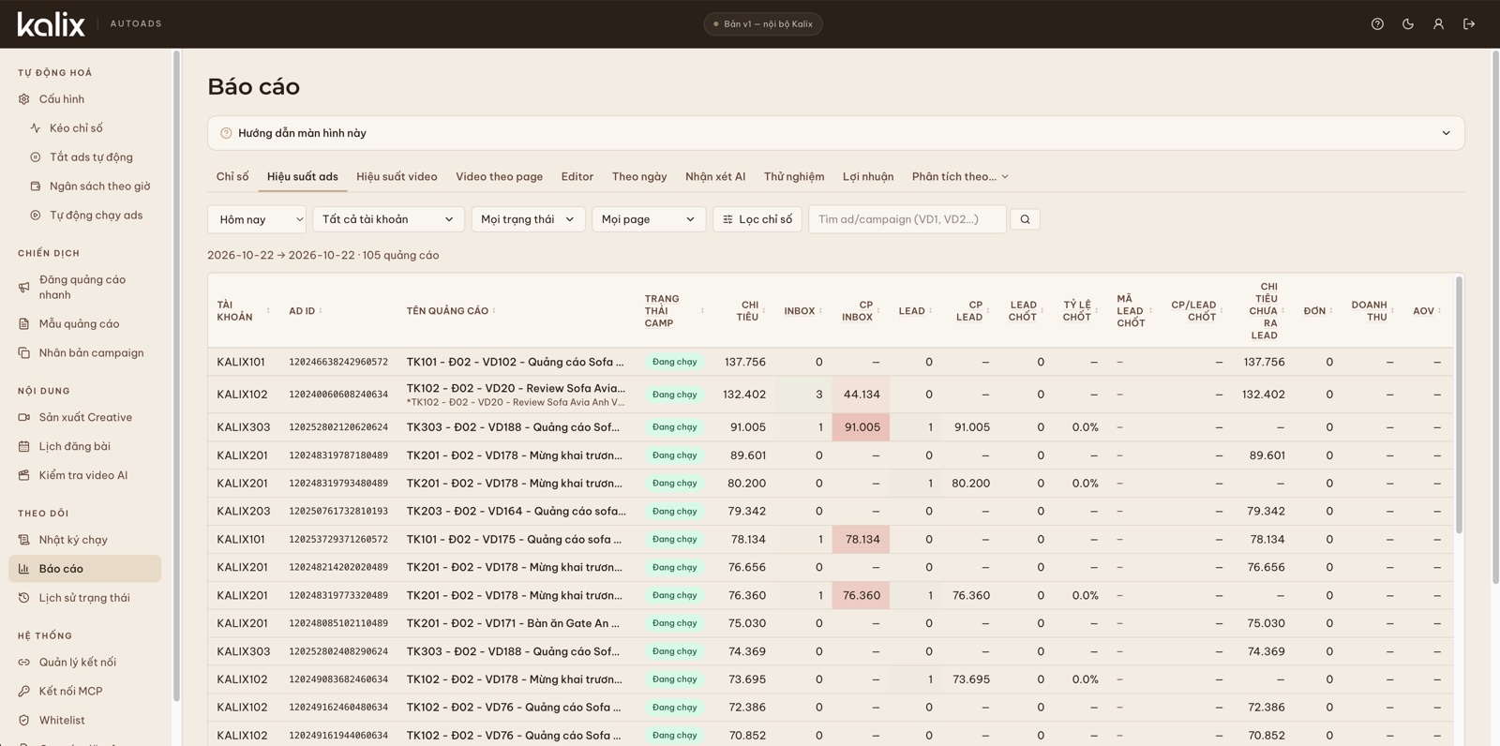Expand the Phân tích theo... tab menu
Viewport: 1500px width, 746px height.
point(960,176)
